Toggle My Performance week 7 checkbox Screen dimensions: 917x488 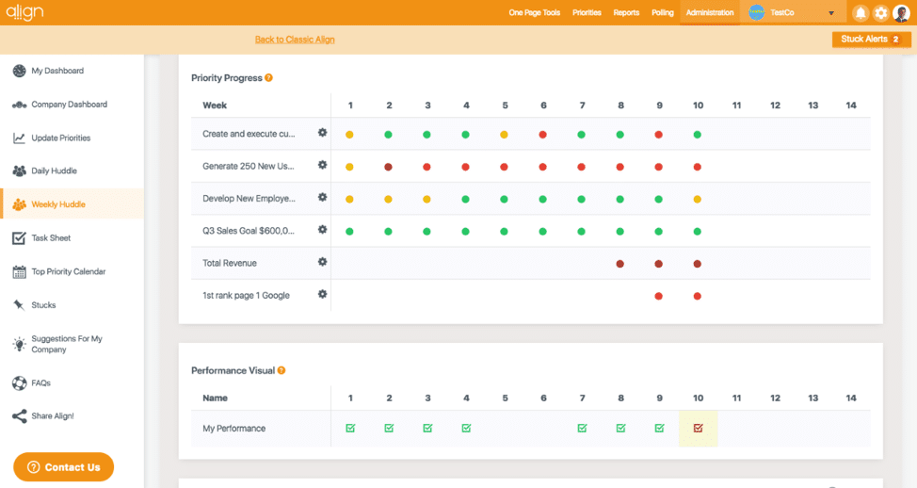click(582, 428)
